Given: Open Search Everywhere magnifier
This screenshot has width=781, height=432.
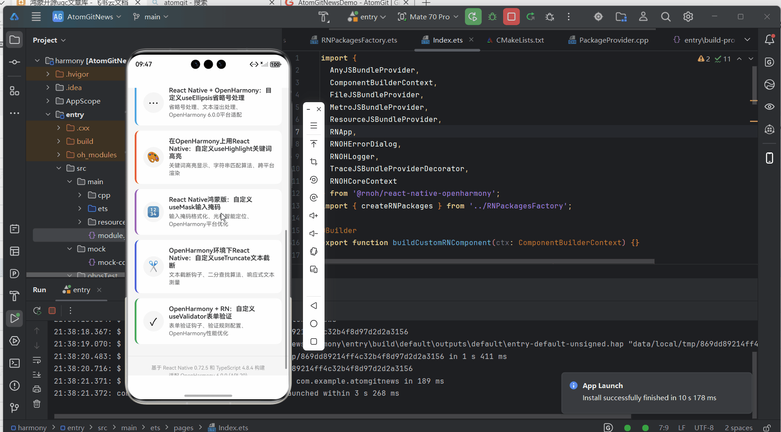Looking at the screenshot, I should (x=666, y=17).
